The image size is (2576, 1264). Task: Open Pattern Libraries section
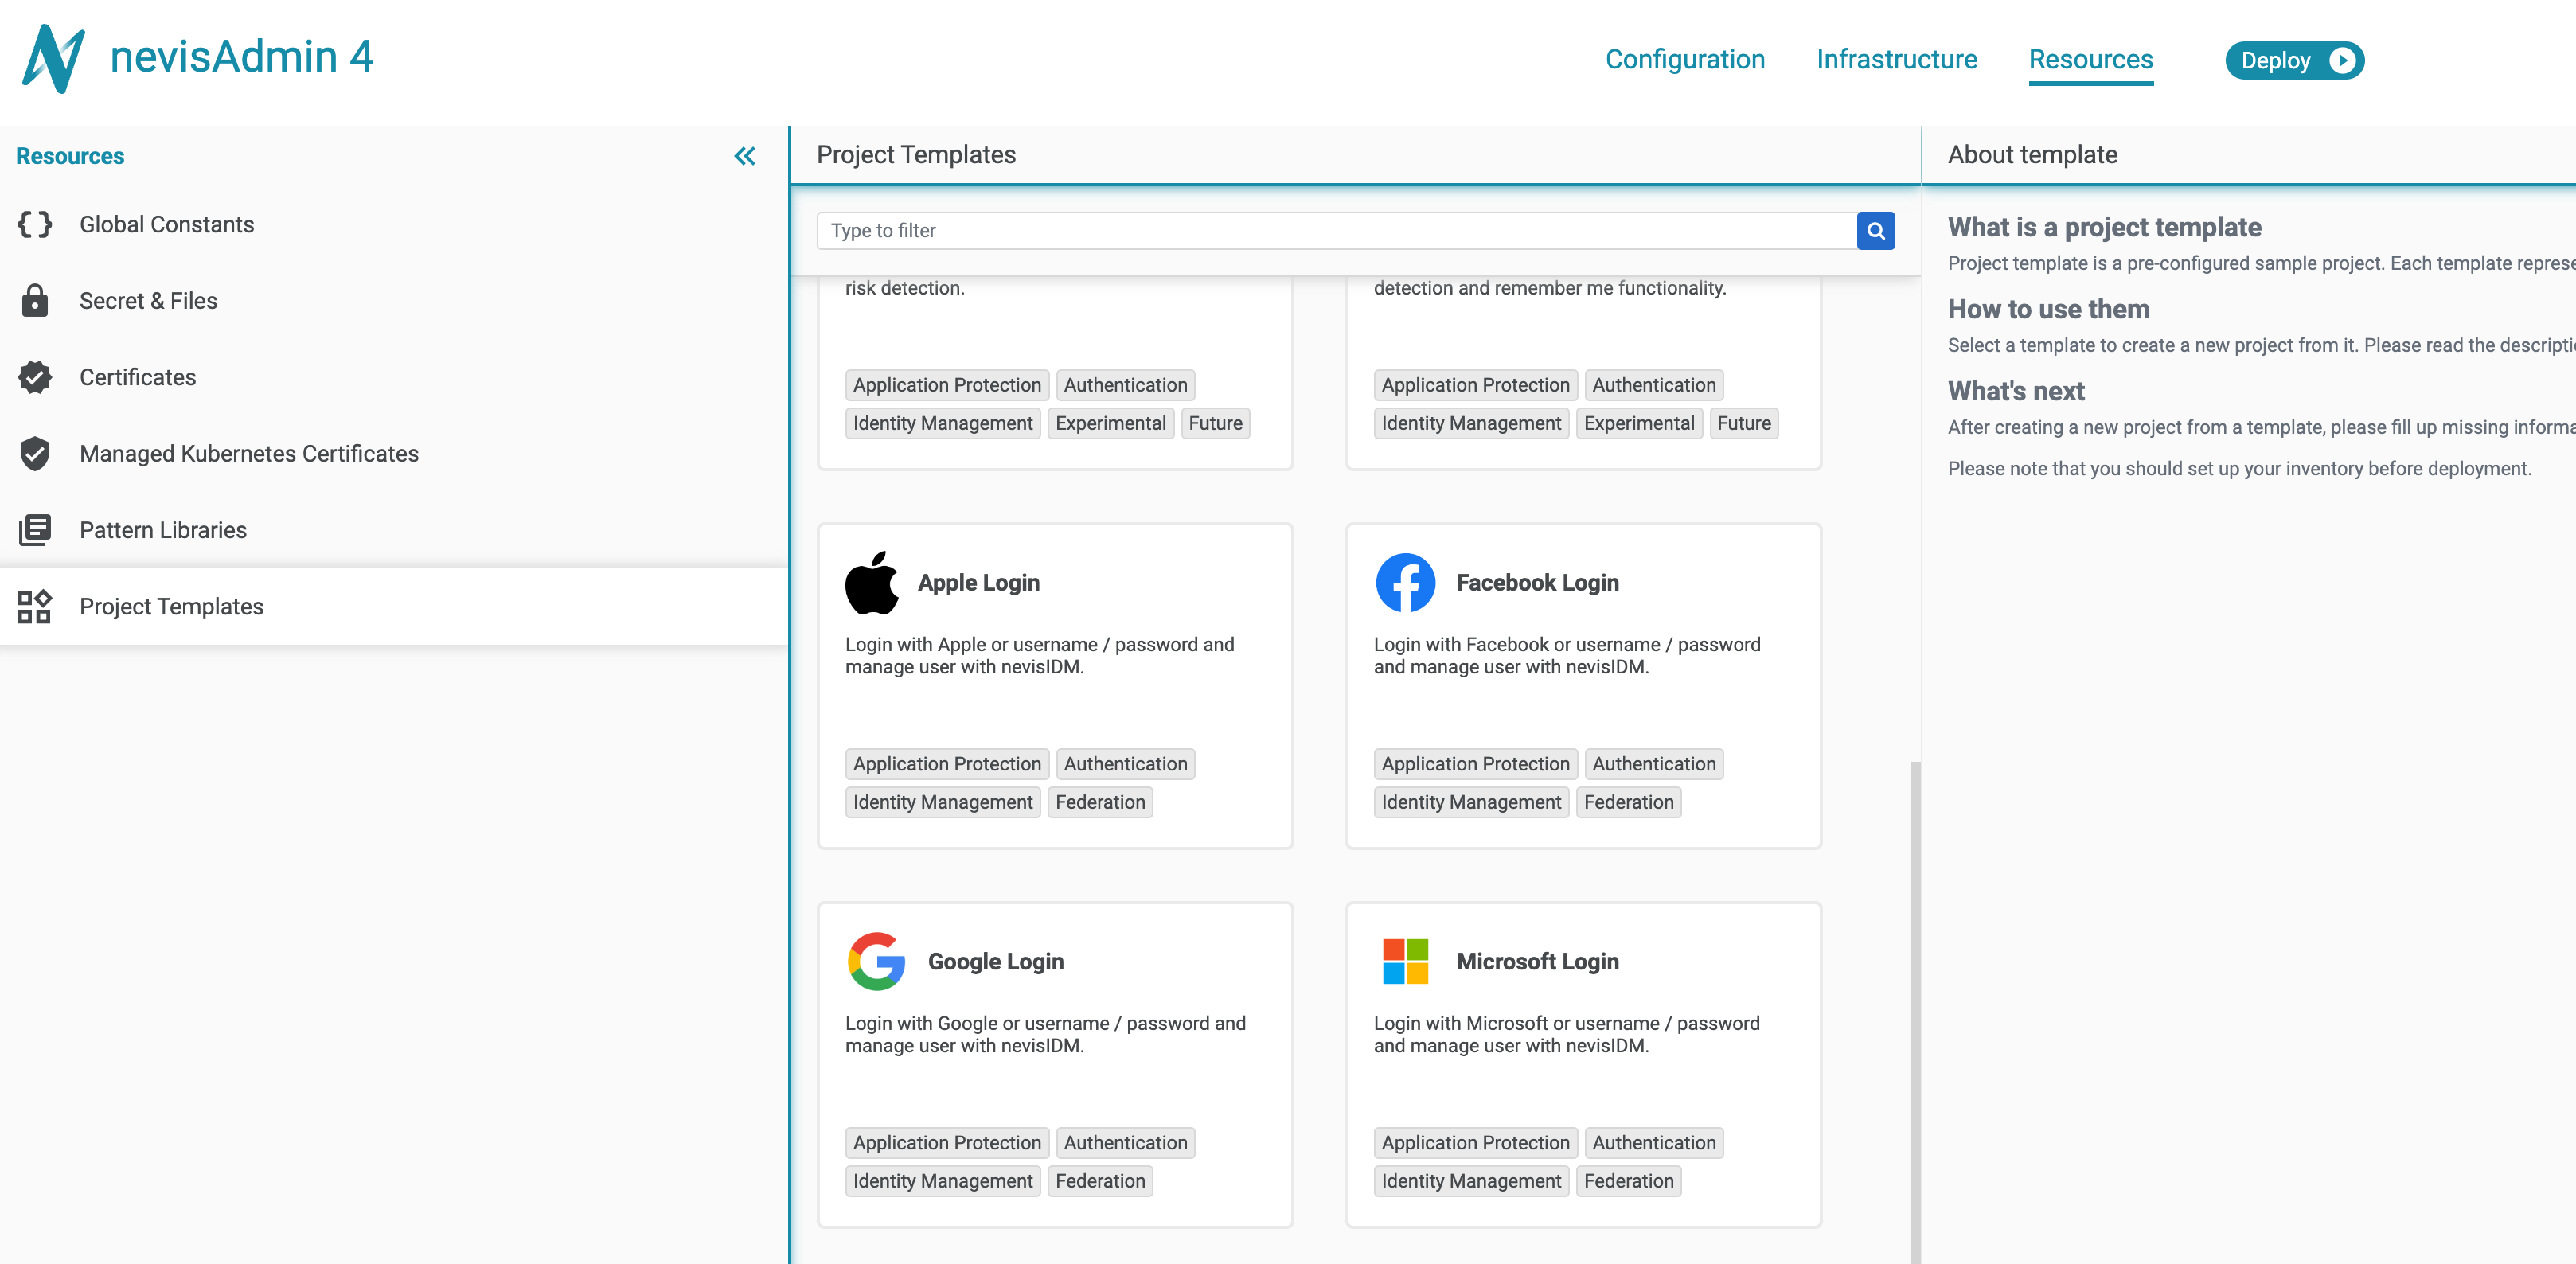coord(394,530)
